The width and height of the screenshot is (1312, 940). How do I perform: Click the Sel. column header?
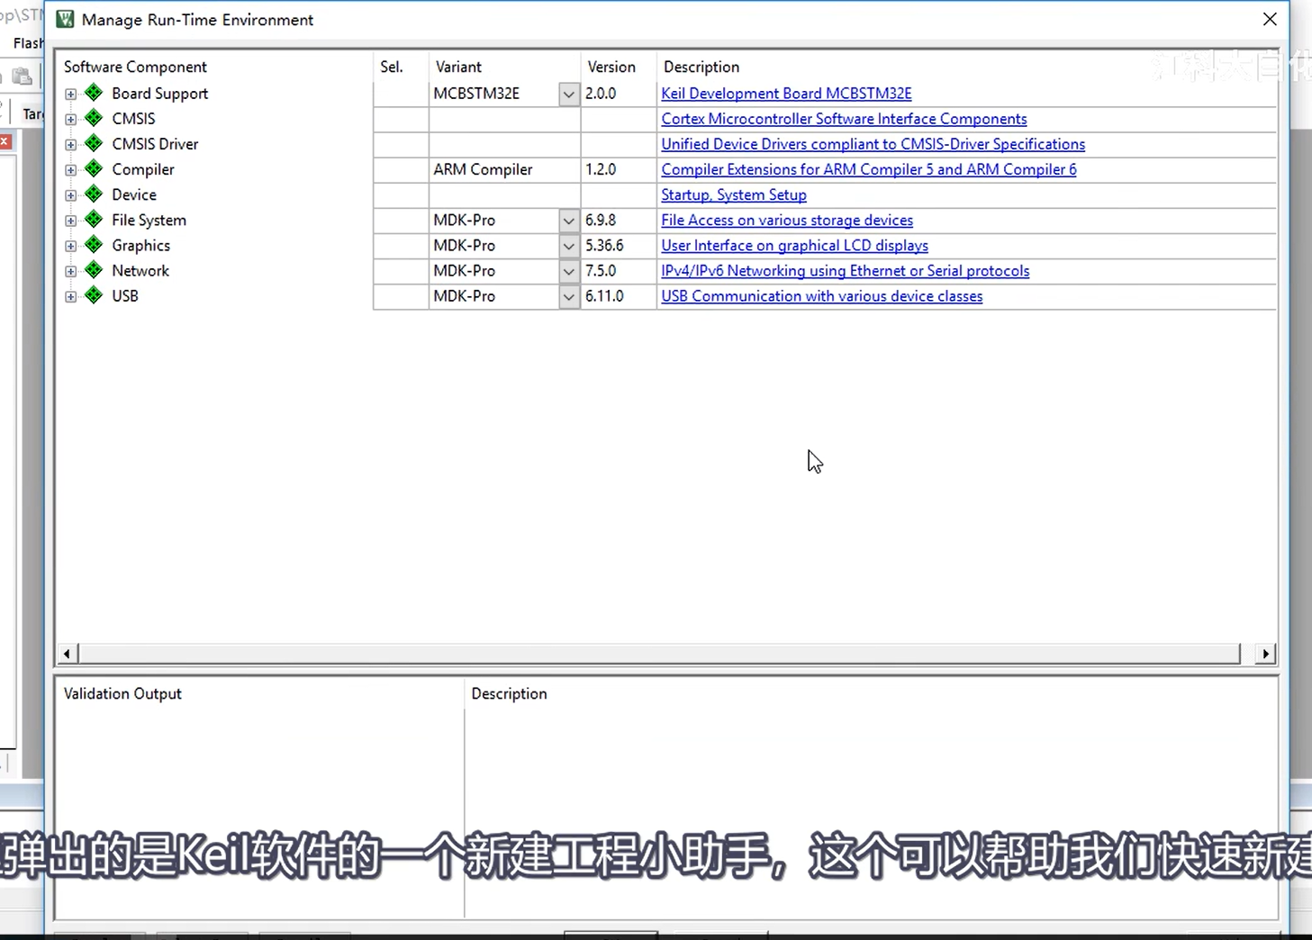392,67
